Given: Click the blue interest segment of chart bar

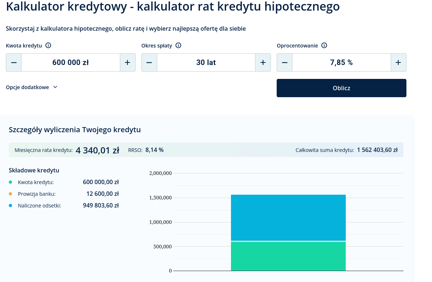Looking at the screenshot, I should click(x=288, y=217).
